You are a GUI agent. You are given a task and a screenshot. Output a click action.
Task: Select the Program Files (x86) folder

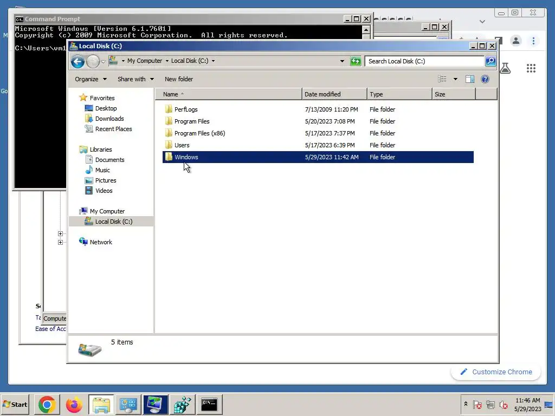(x=199, y=133)
